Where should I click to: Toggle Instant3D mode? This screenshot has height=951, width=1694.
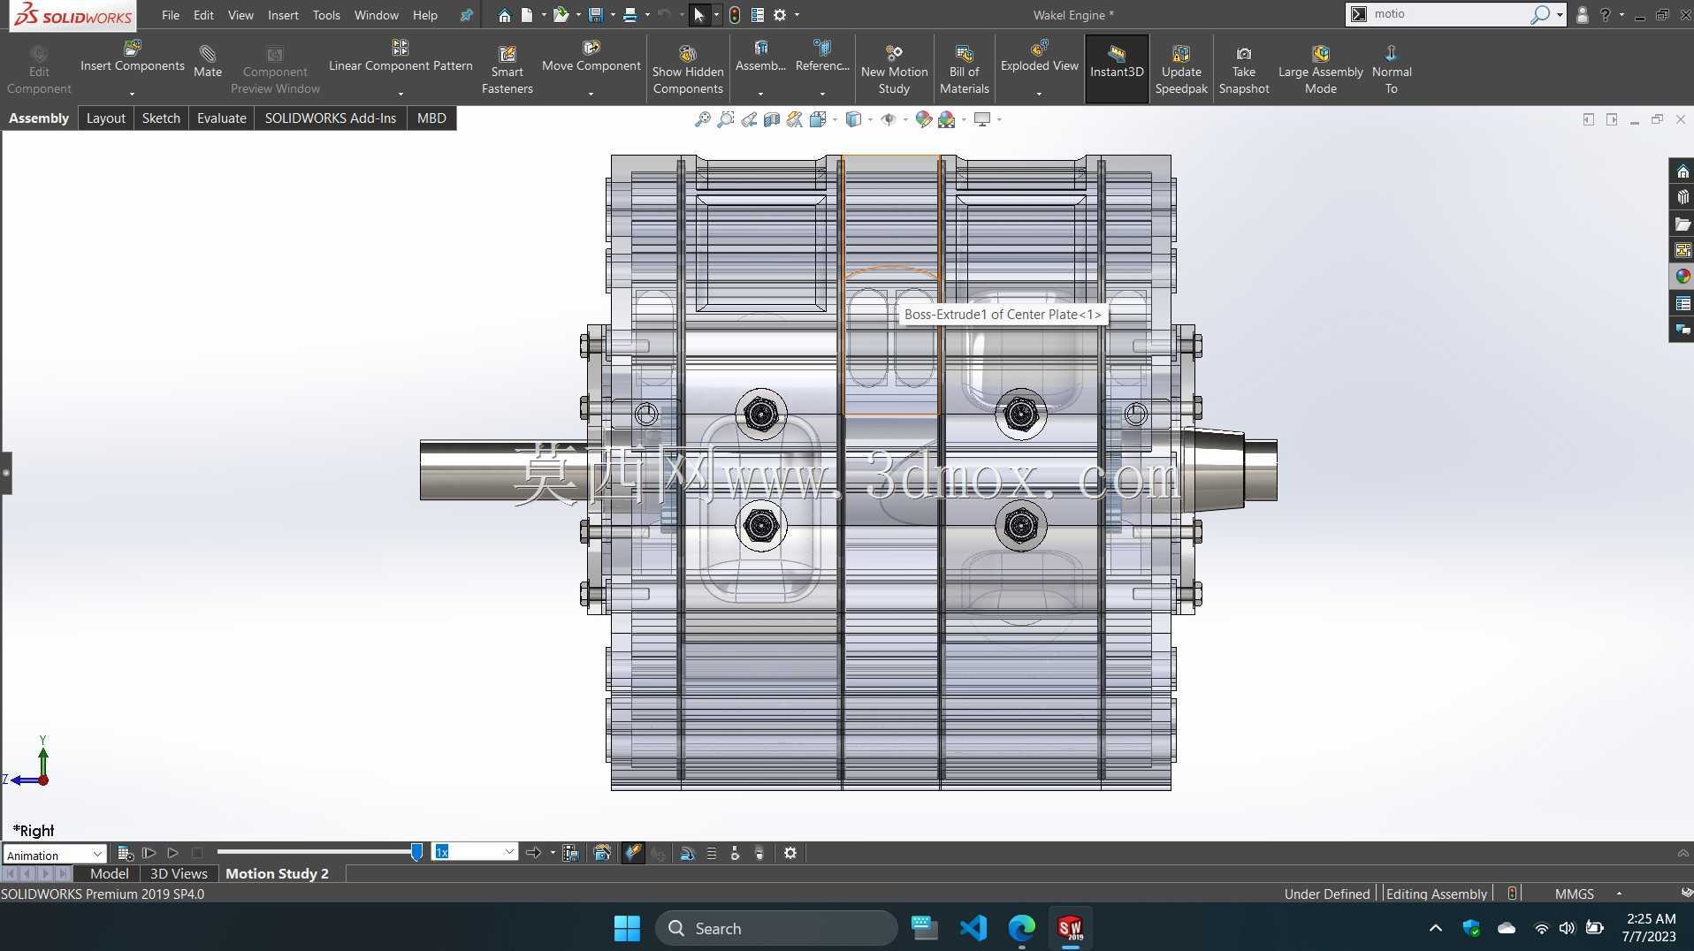(1116, 64)
